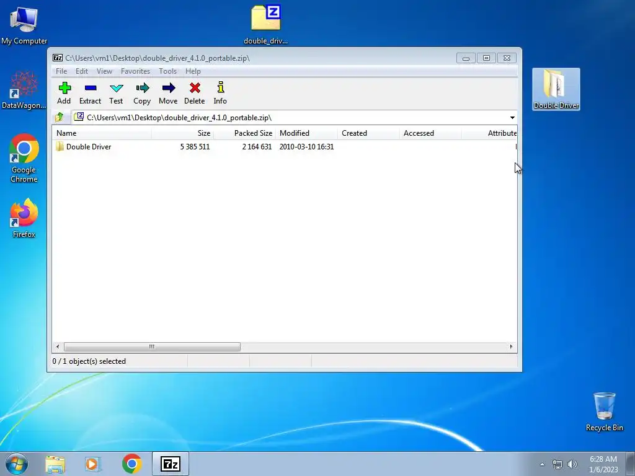Sort by the Size column header
This screenshot has height=476, width=635.
(x=183, y=133)
